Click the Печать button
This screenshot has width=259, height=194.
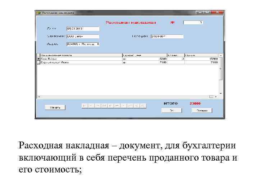pyautogui.click(x=55, y=107)
